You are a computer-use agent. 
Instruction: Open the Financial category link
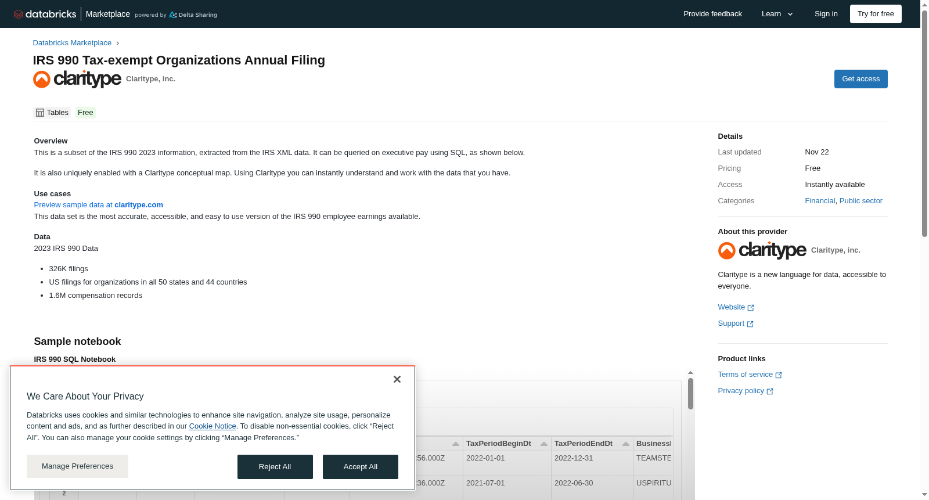820,201
